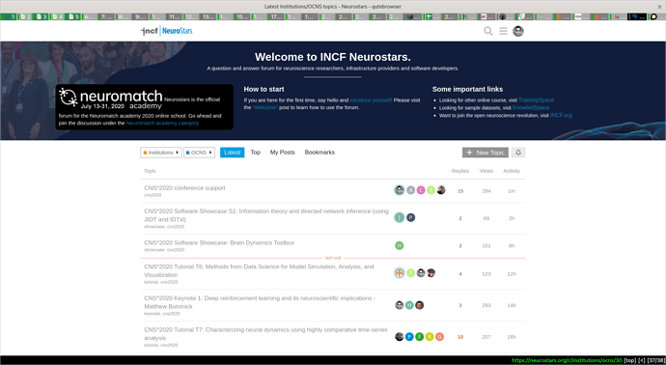
Task: Click green 'H' avatar in Brain Dynamics Toolbox row
Action: [400, 245]
